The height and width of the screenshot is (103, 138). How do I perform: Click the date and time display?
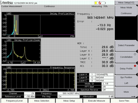pos(25,3)
